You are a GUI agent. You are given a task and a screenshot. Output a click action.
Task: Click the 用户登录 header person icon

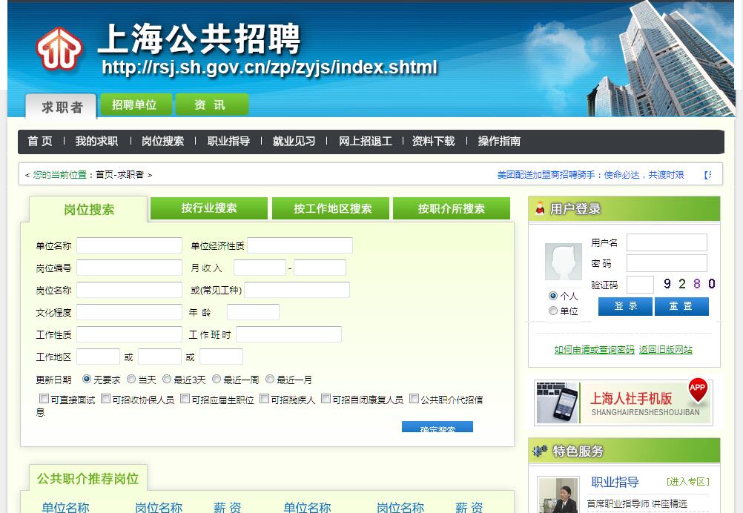(x=540, y=209)
